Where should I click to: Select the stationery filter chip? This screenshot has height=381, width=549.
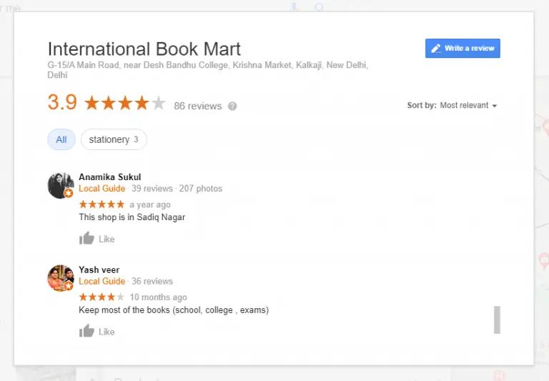tap(114, 139)
